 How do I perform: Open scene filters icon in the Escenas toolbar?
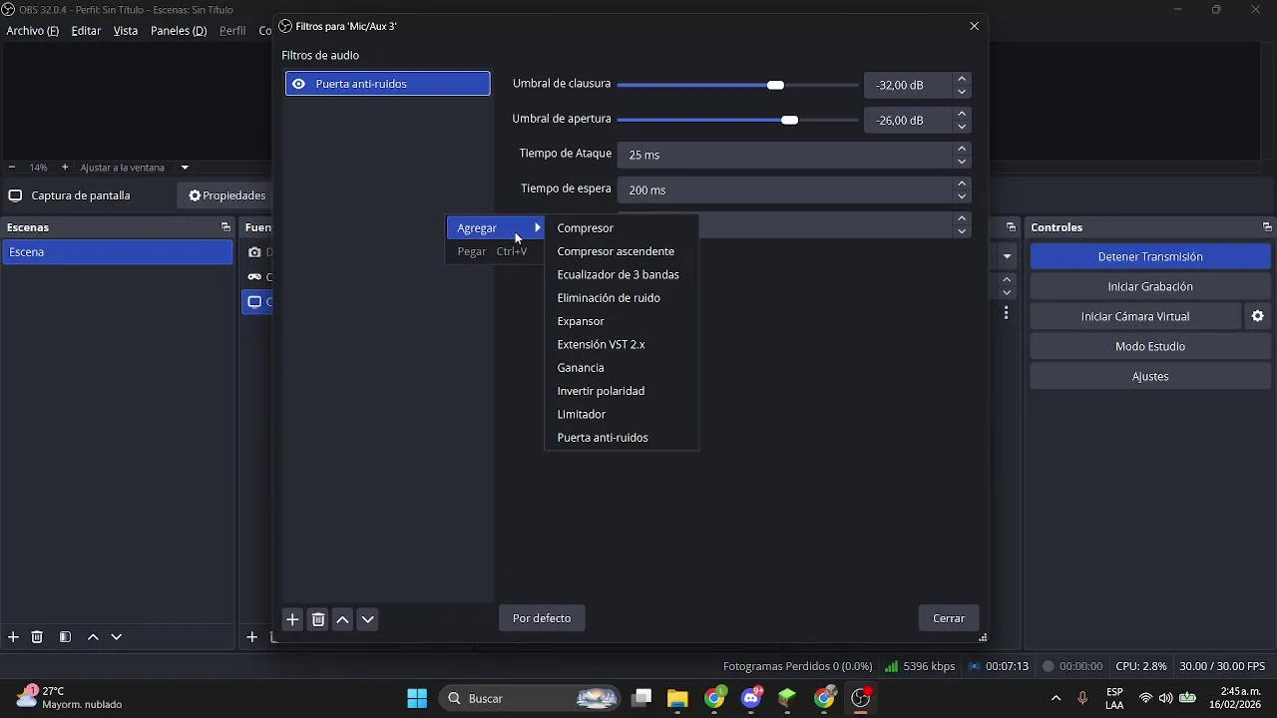pyautogui.click(x=65, y=637)
